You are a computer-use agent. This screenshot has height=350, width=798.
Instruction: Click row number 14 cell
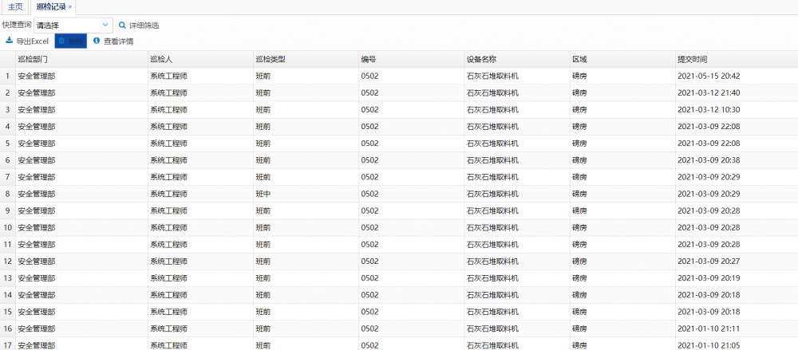pos(8,294)
